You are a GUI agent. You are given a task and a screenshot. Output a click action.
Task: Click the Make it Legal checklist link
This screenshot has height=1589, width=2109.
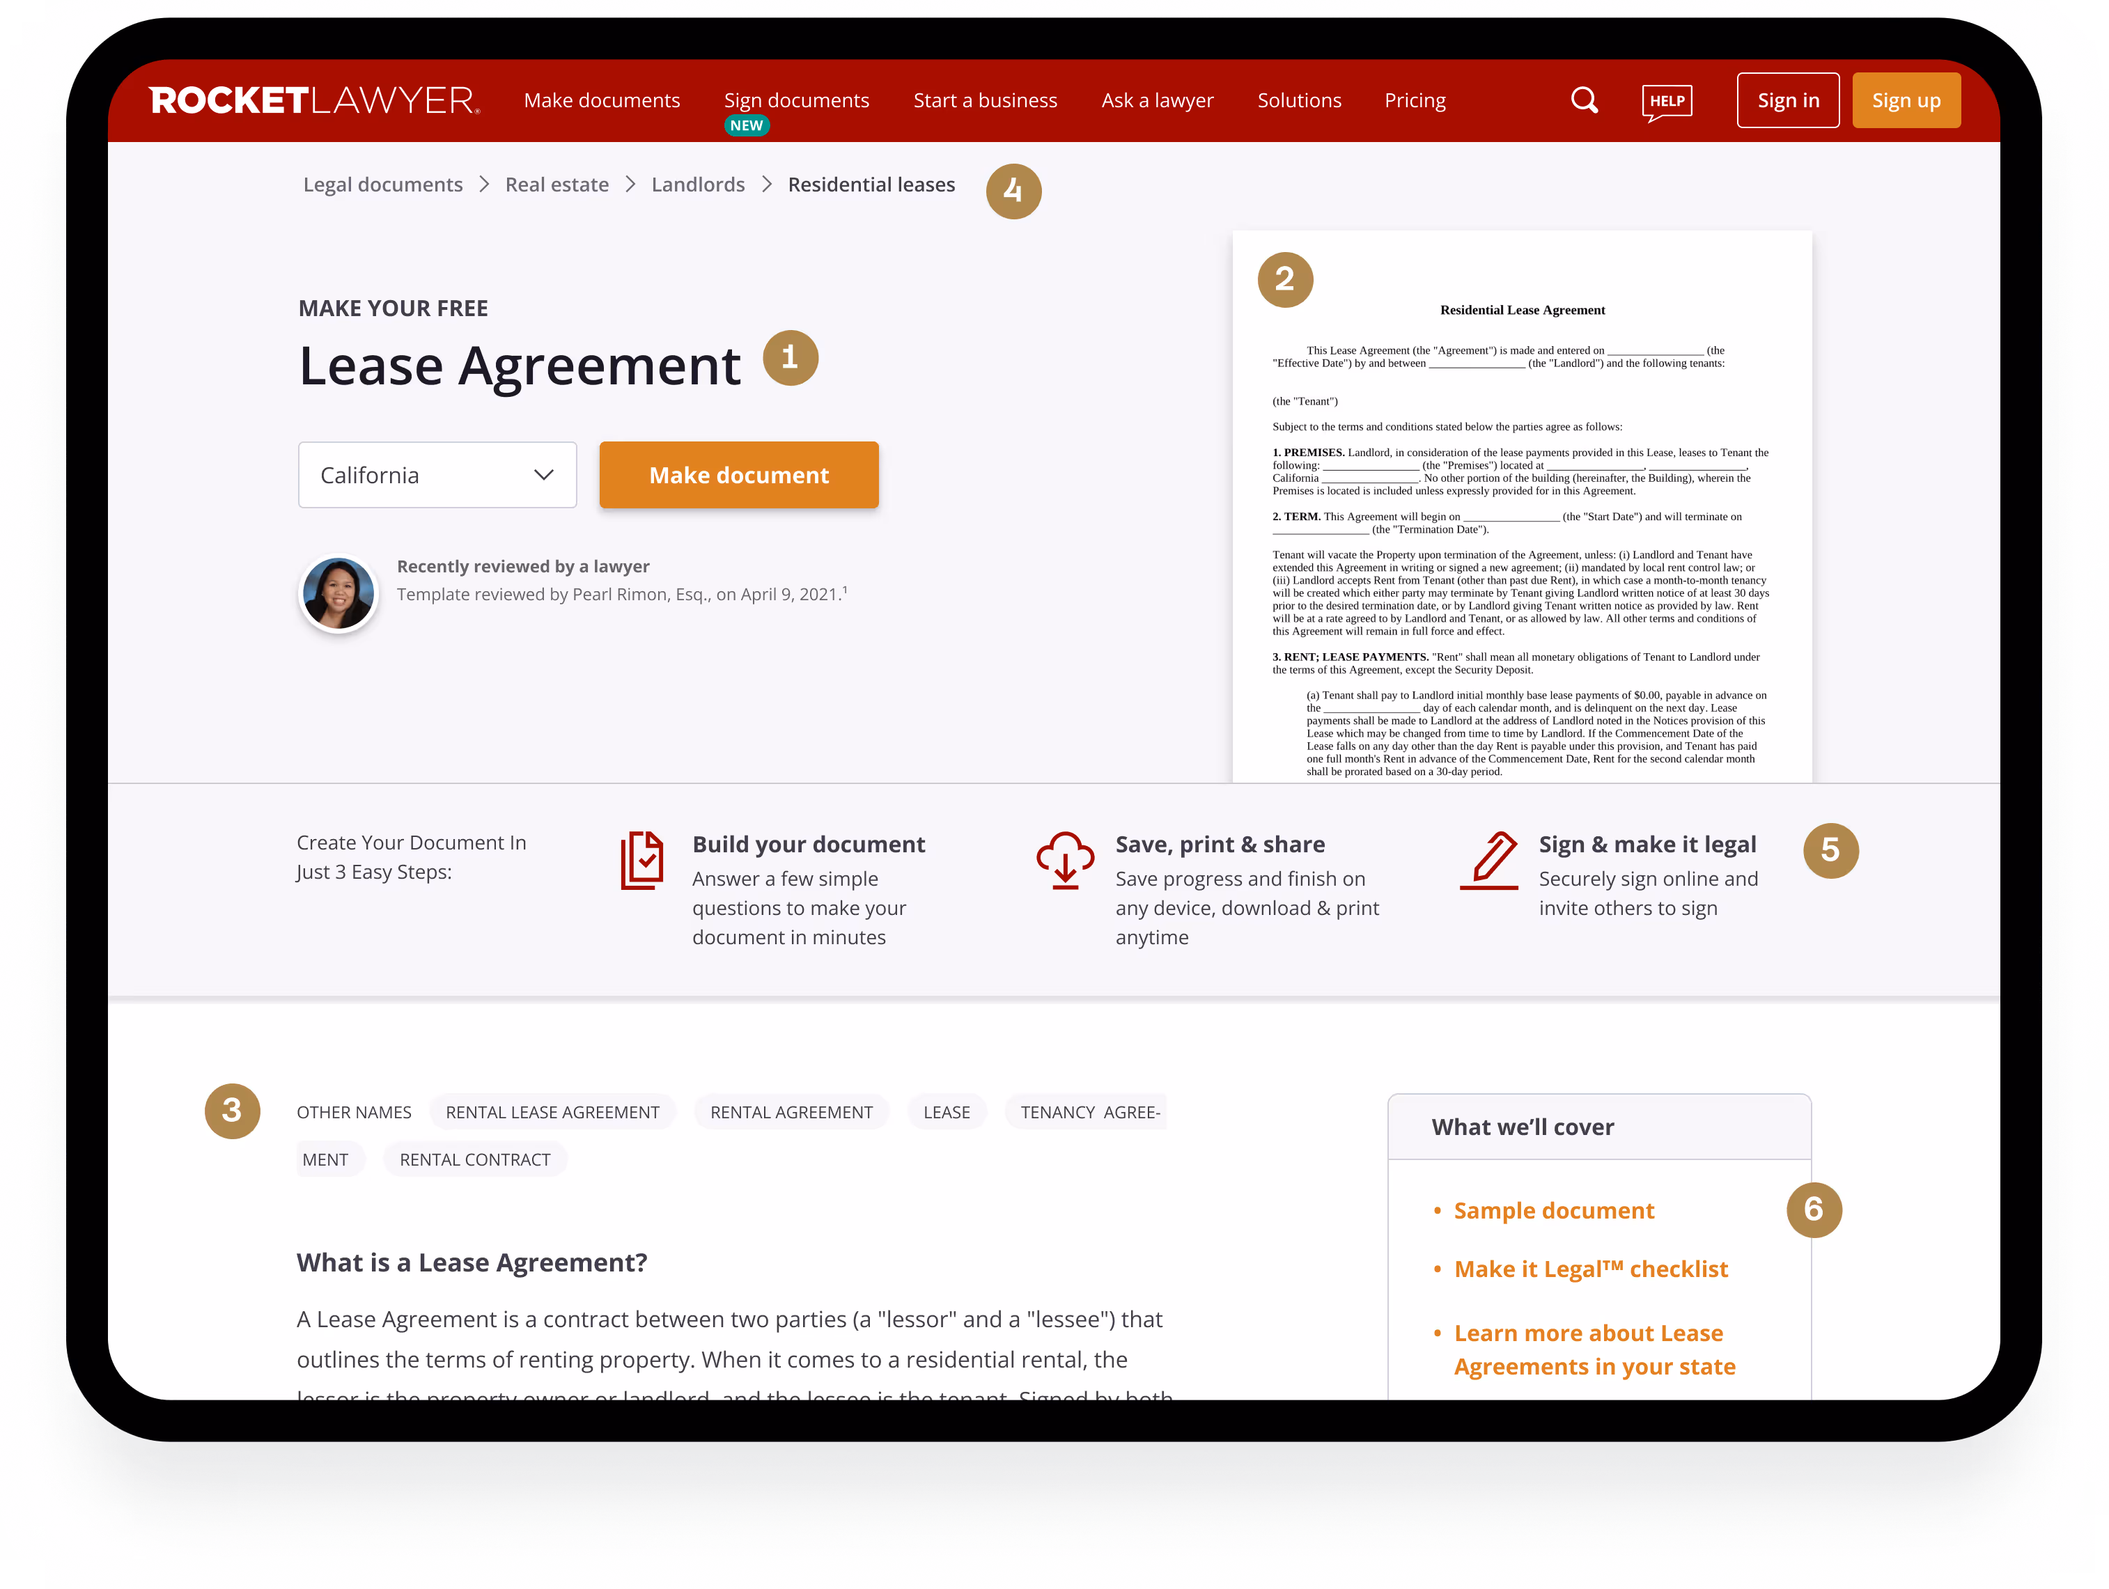coord(1590,1269)
